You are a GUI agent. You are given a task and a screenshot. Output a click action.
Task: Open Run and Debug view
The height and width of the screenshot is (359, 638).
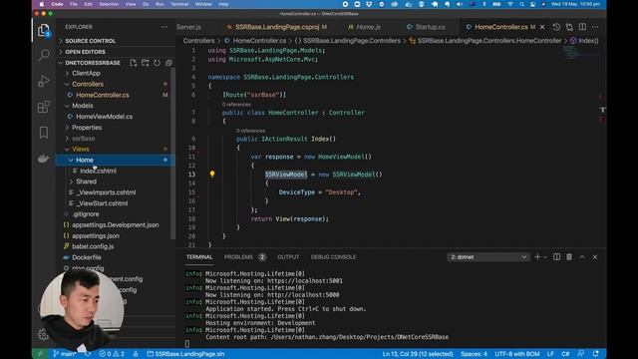44,81
